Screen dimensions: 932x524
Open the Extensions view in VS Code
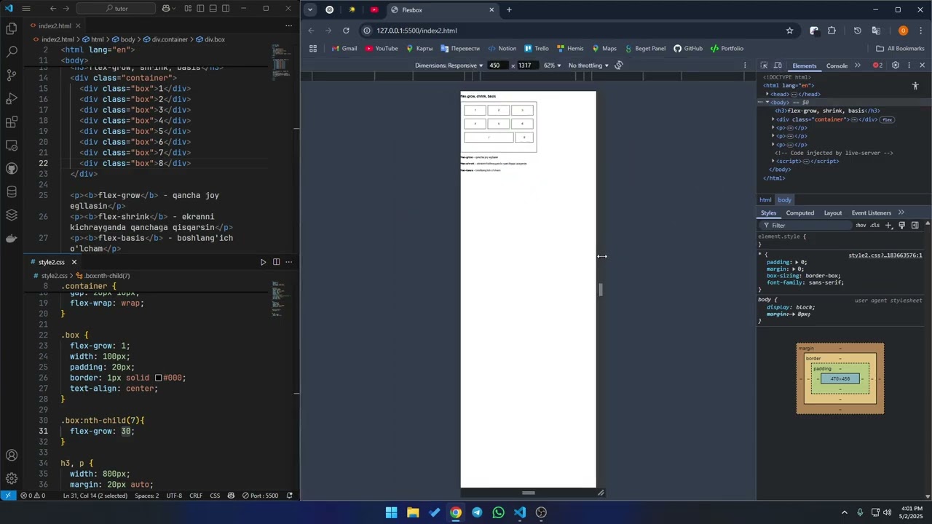click(12, 122)
